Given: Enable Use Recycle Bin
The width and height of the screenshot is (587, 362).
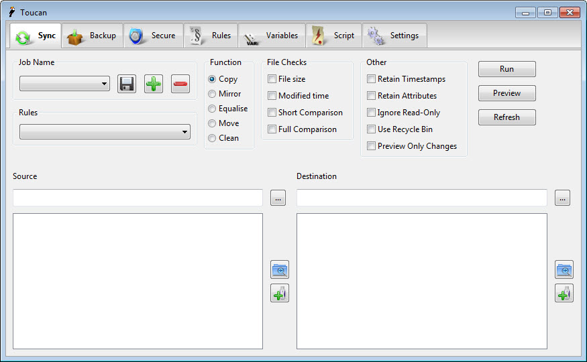Looking at the screenshot, I should click(400, 129).
